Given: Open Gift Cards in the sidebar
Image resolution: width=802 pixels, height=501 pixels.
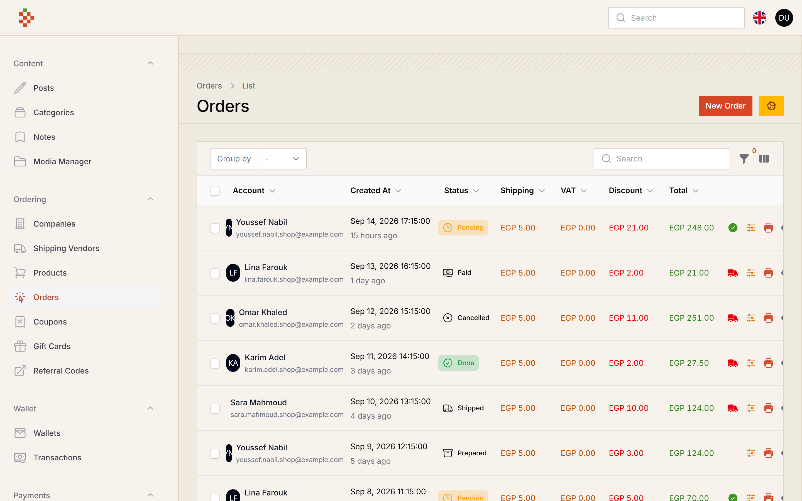Looking at the screenshot, I should [84, 346].
